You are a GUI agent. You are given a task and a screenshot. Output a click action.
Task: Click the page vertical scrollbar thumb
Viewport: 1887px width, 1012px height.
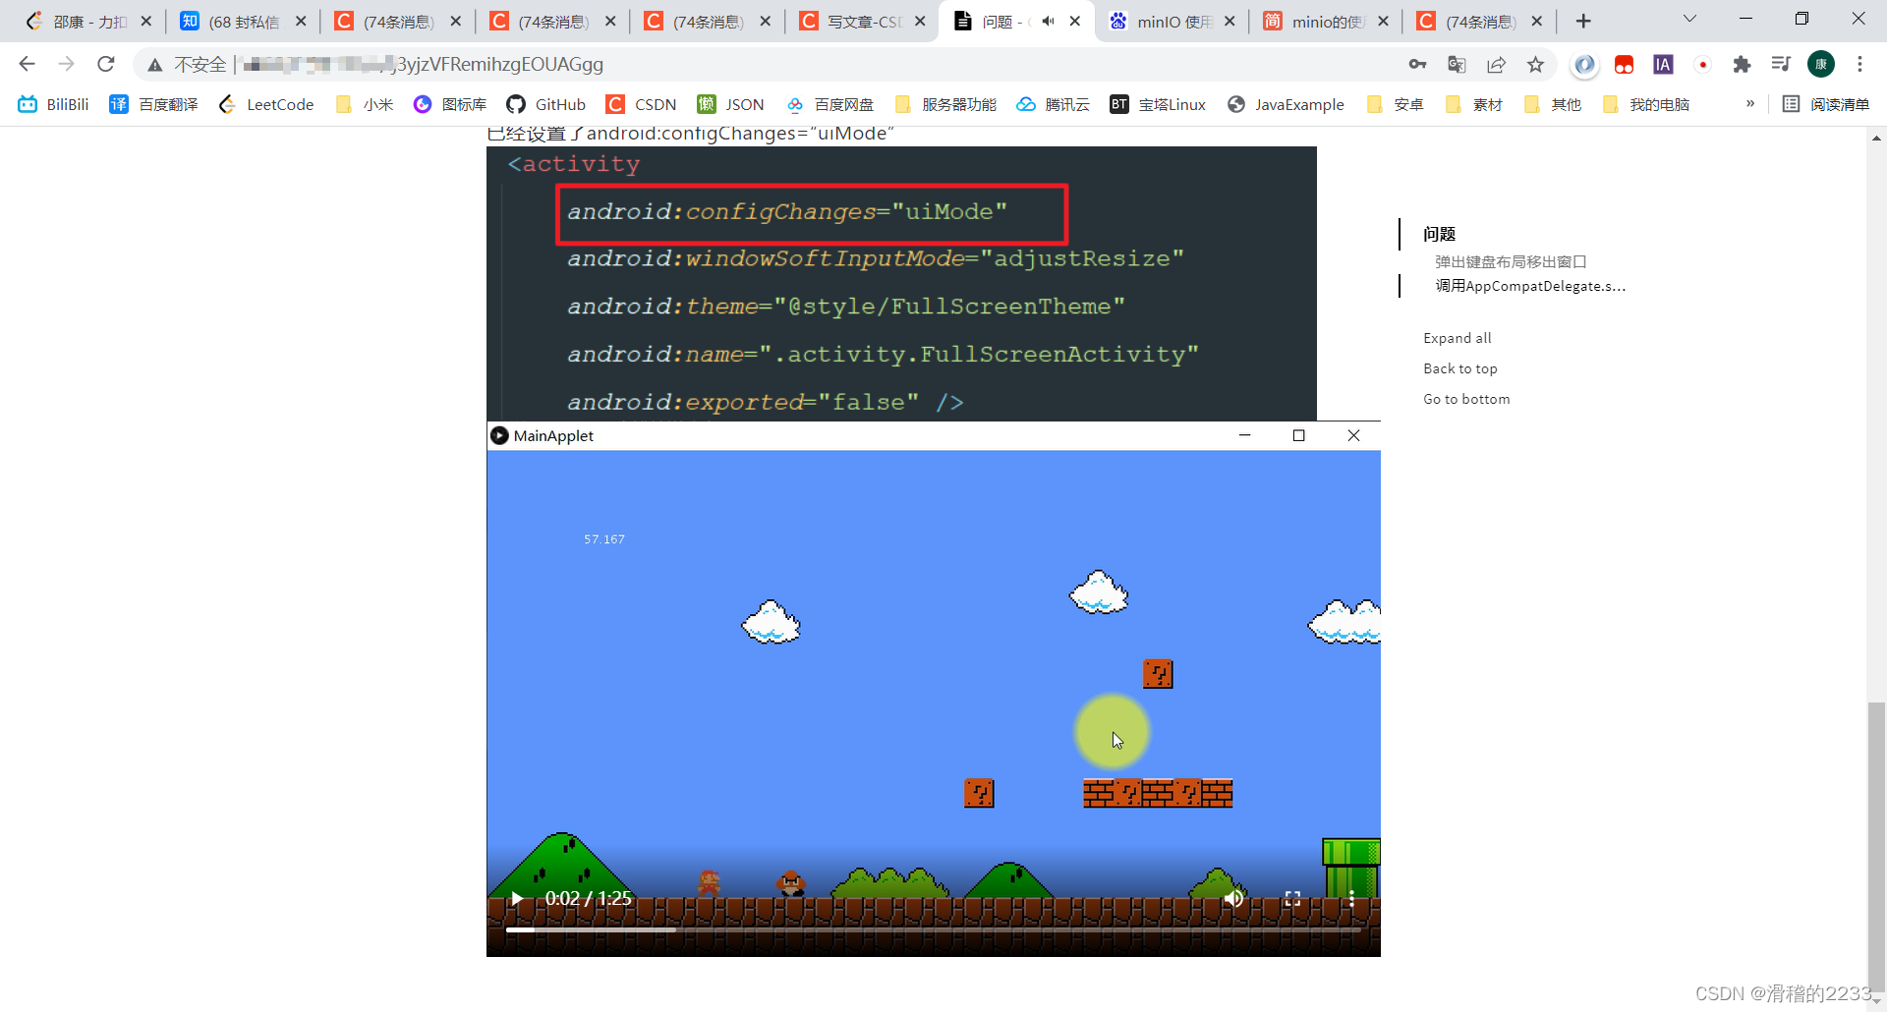click(1876, 849)
